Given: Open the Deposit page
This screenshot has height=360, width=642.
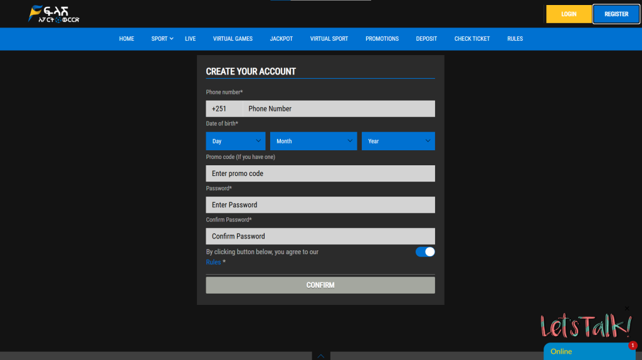Looking at the screenshot, I should (x=426, y=39).
